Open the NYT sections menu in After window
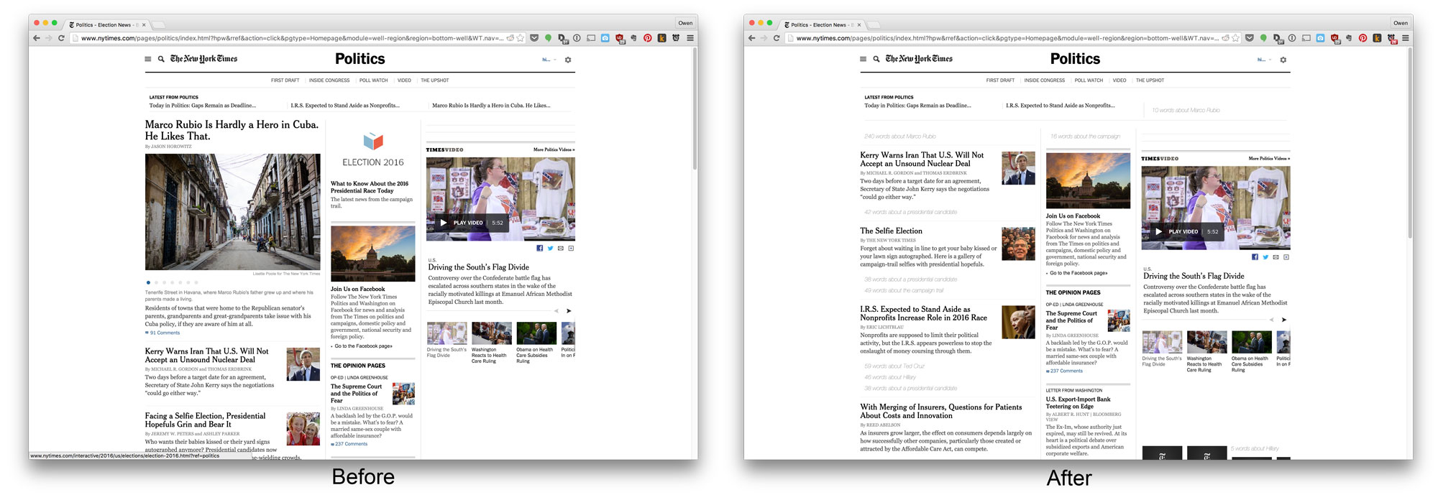 864,59
